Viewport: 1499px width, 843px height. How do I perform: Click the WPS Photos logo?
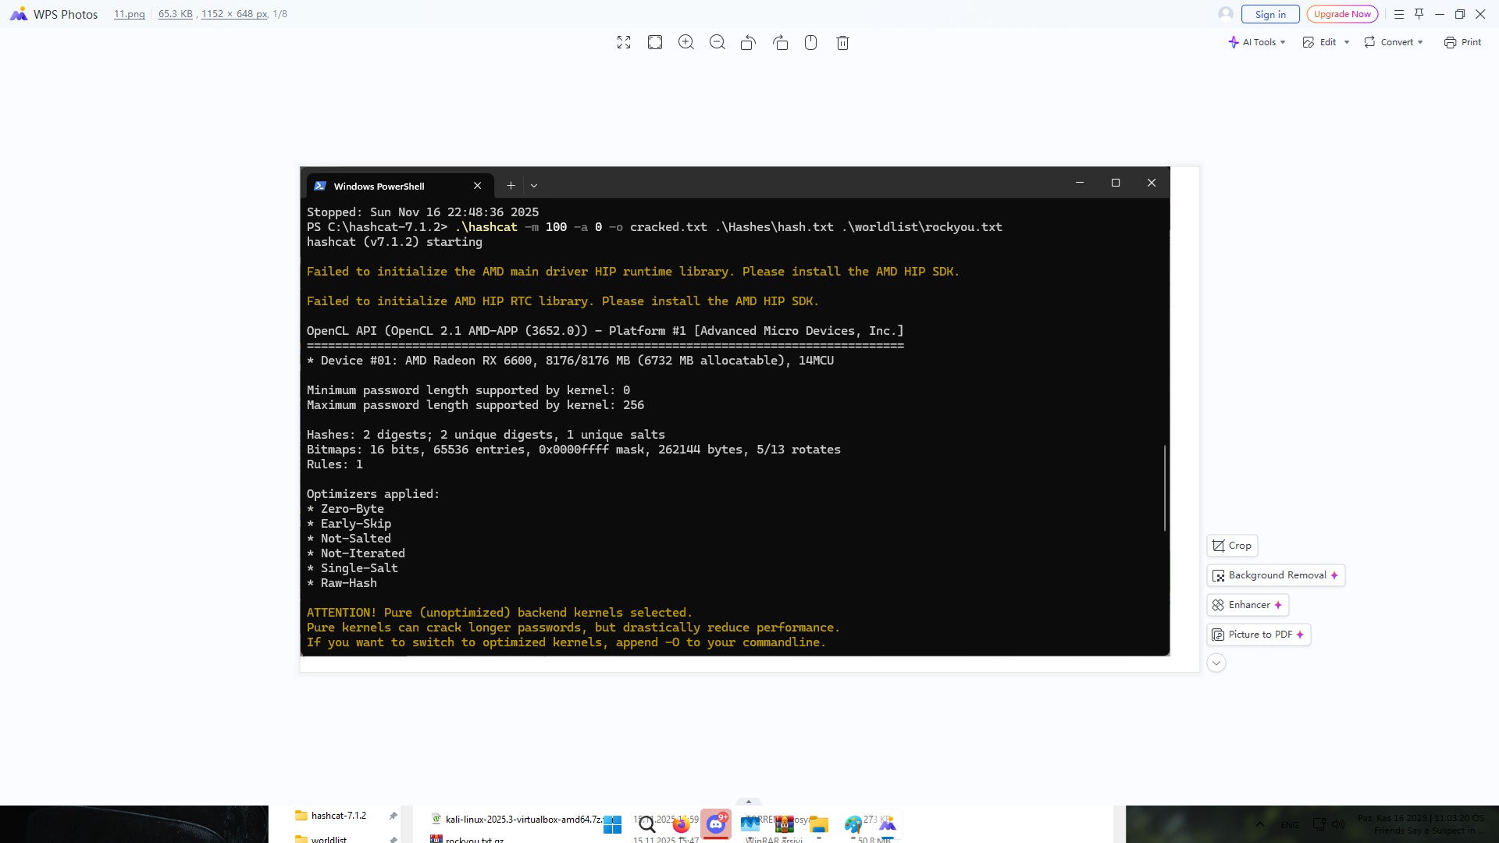18,14
